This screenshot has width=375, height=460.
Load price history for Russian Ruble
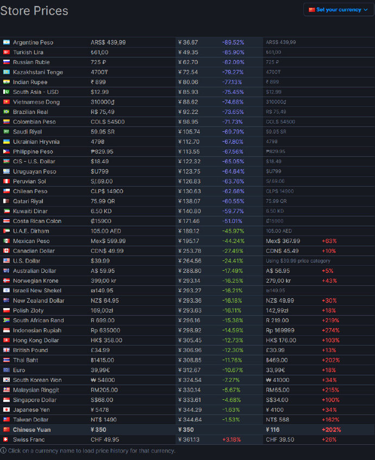click(x=32, y=62)
